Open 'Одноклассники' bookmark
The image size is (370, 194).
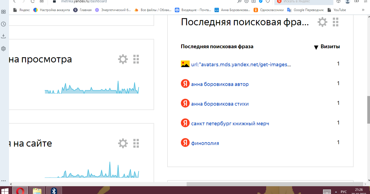(x=269, y=10)
